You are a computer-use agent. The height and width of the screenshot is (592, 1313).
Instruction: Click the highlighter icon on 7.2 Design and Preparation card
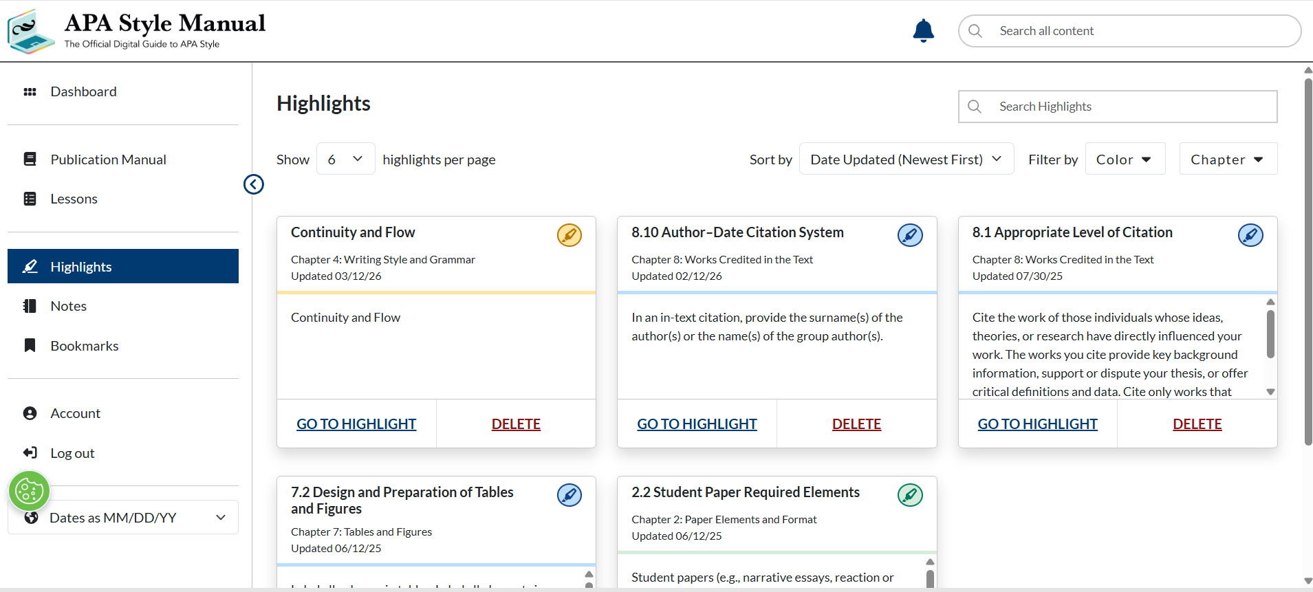click(569, 495)
